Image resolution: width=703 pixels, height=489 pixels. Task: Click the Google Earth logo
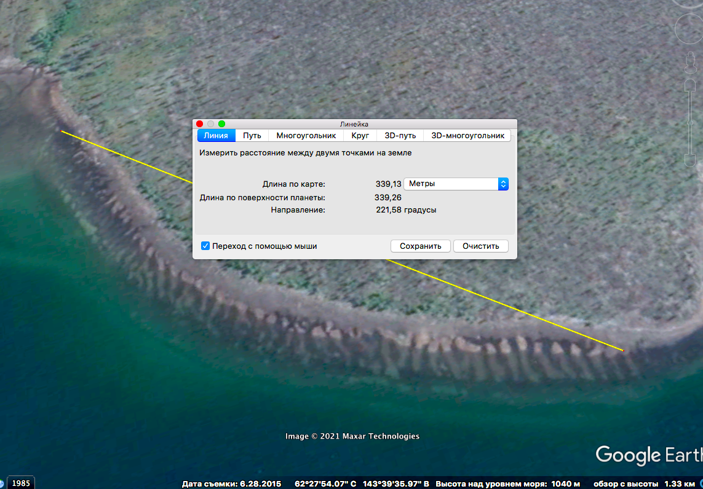(649, 456)
